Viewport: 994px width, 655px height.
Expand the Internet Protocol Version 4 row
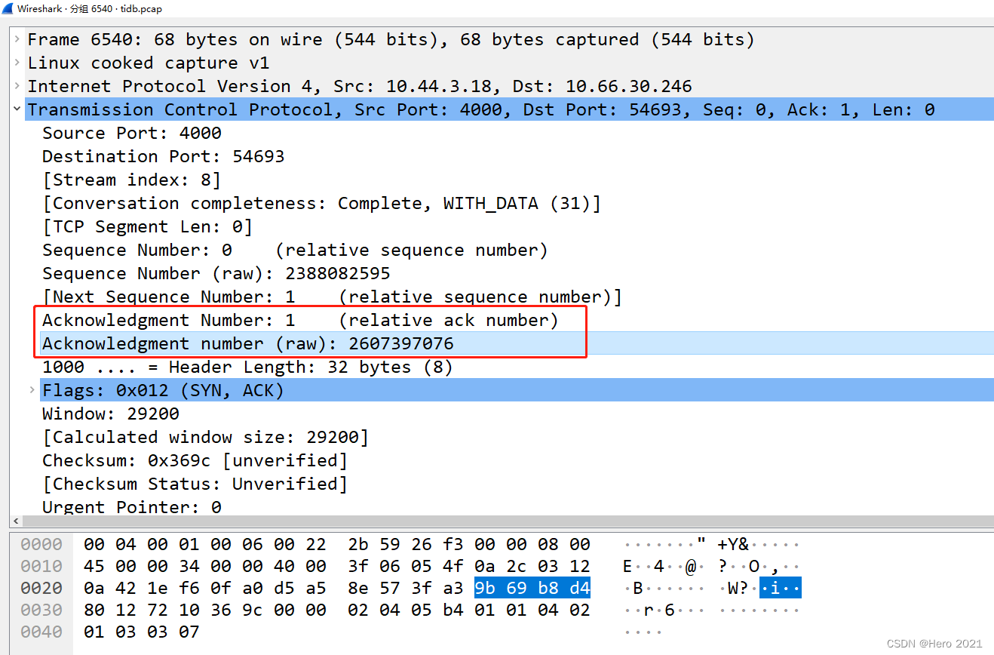click(x=17, y=85)
